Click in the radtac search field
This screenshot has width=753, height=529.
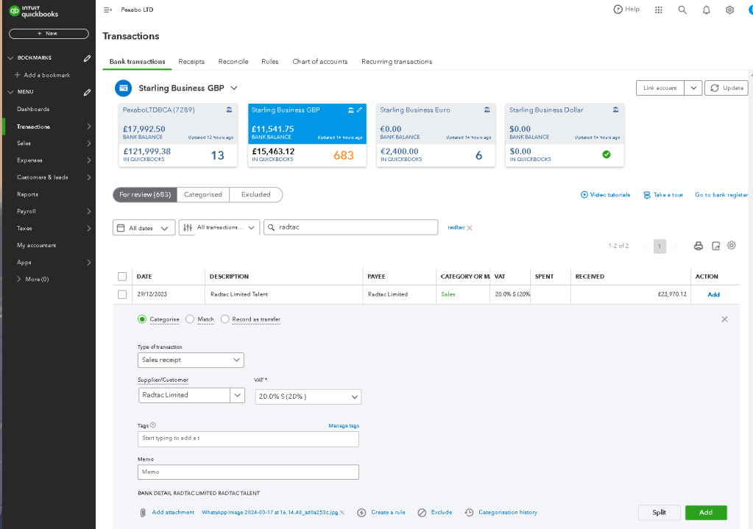point(350,227)
